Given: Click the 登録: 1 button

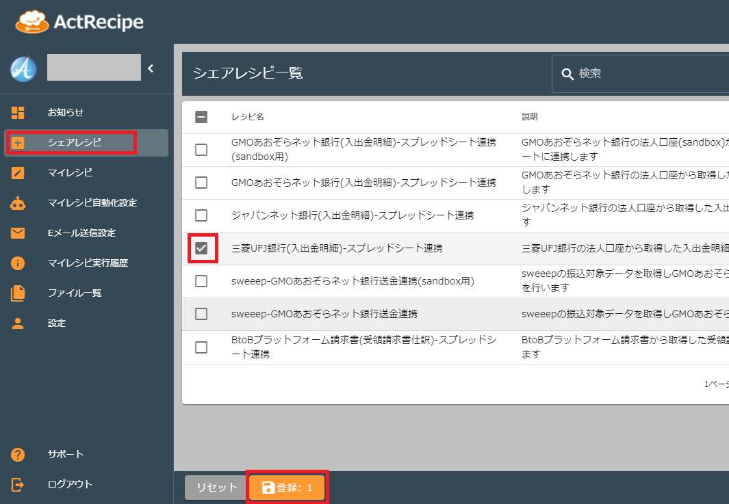Looking at the screenshot, I should 287,488.
